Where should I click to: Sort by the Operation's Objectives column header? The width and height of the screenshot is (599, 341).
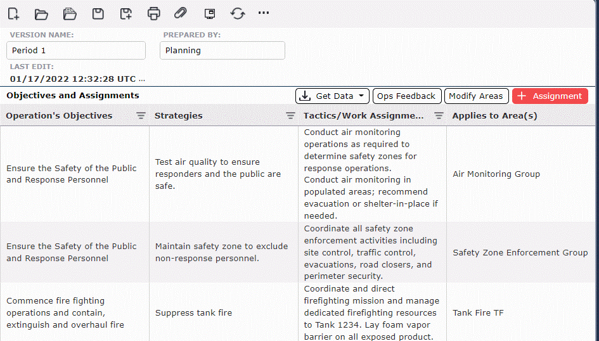tap(59, 116)
